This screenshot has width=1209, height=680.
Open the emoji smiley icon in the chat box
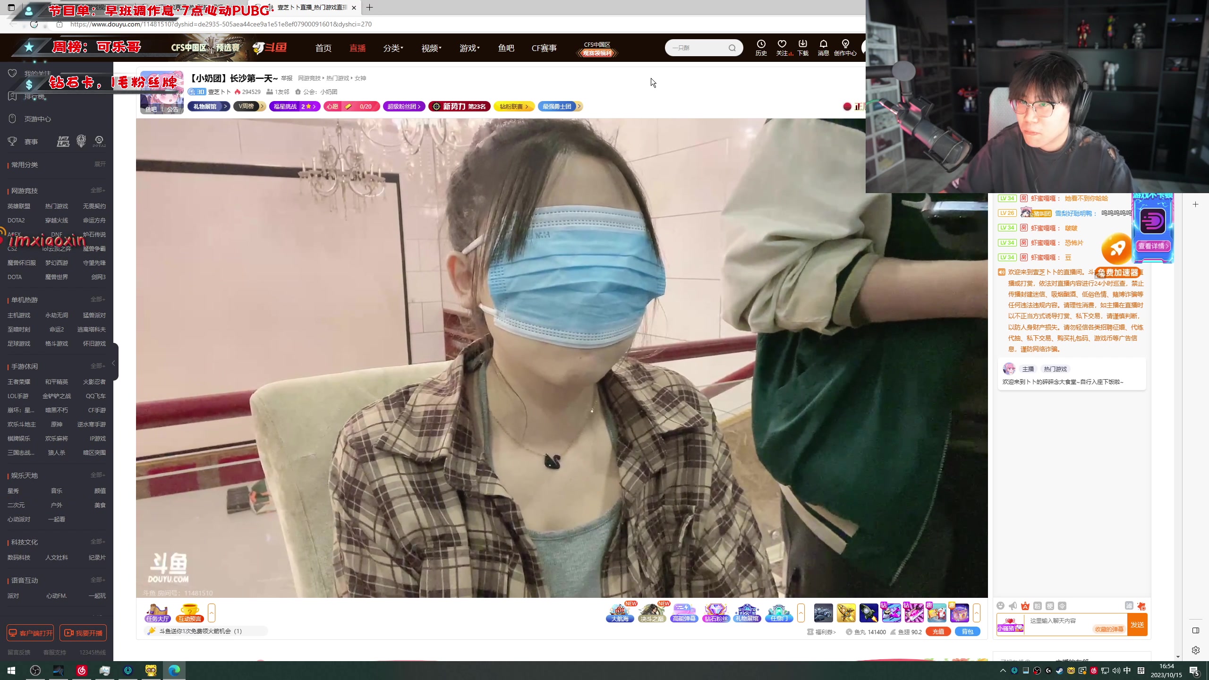(x=1001, y=606)
